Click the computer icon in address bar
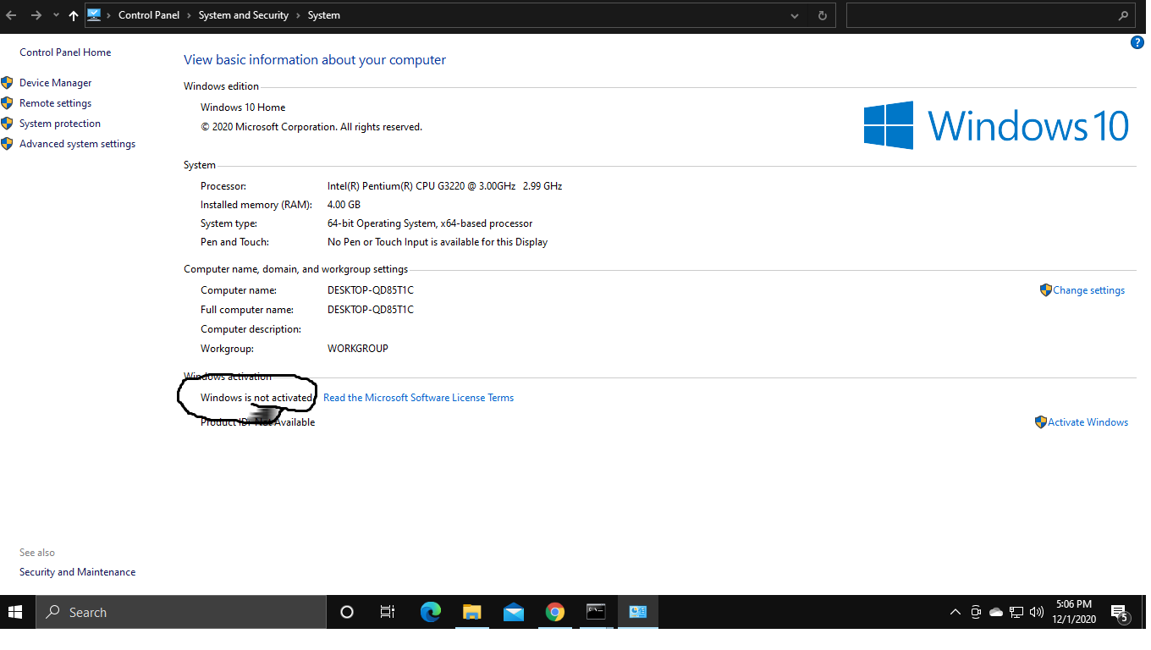1151x650 pixels. [94, 14]
